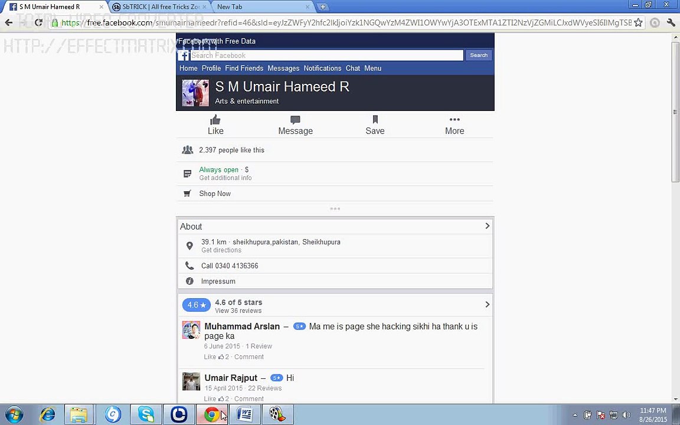The image size is (680, 425).
Task: Click the Facebook logo beside search box
Action: [x=184, y=55]
